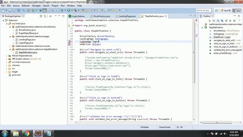Open the Outline view menu triangle
243x137 pixels.
click(240, 21)
